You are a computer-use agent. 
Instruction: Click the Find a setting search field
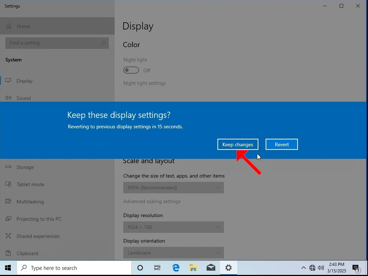coord(57,43)
